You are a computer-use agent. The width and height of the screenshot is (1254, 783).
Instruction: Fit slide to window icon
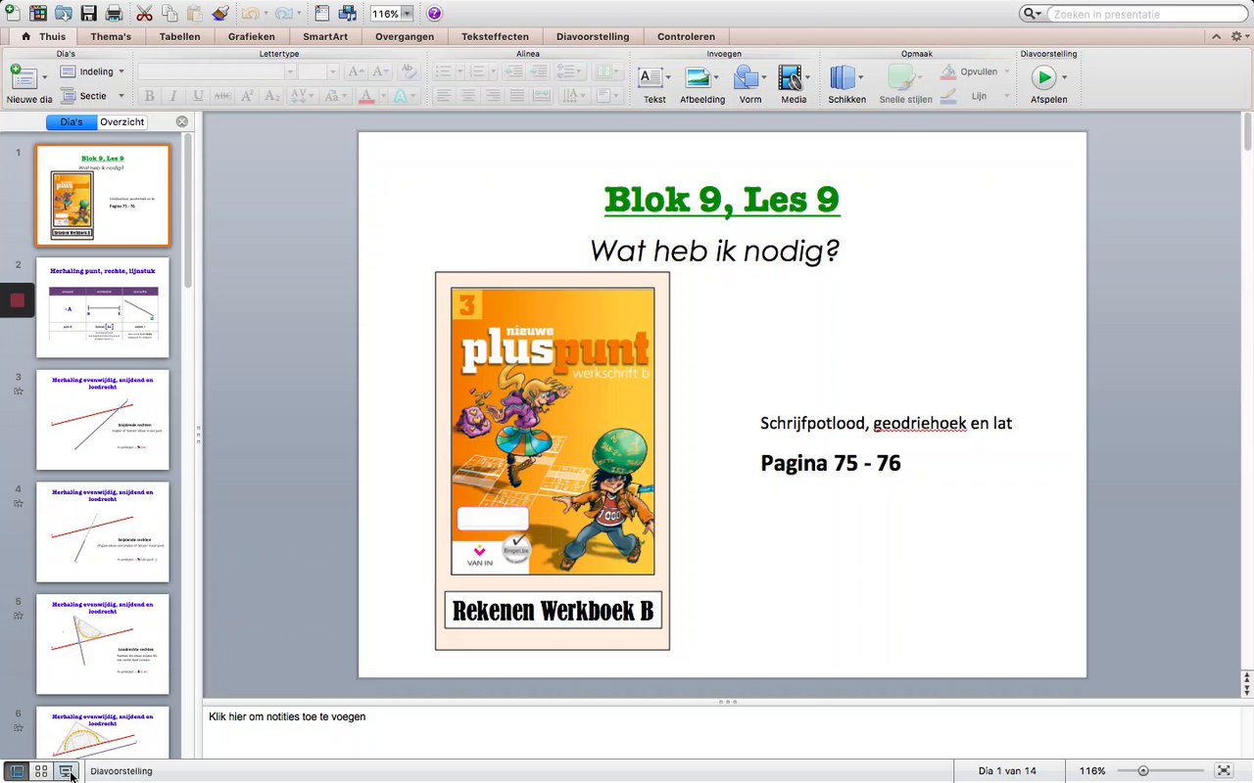pyautogui.click(x=1224, y=771)
